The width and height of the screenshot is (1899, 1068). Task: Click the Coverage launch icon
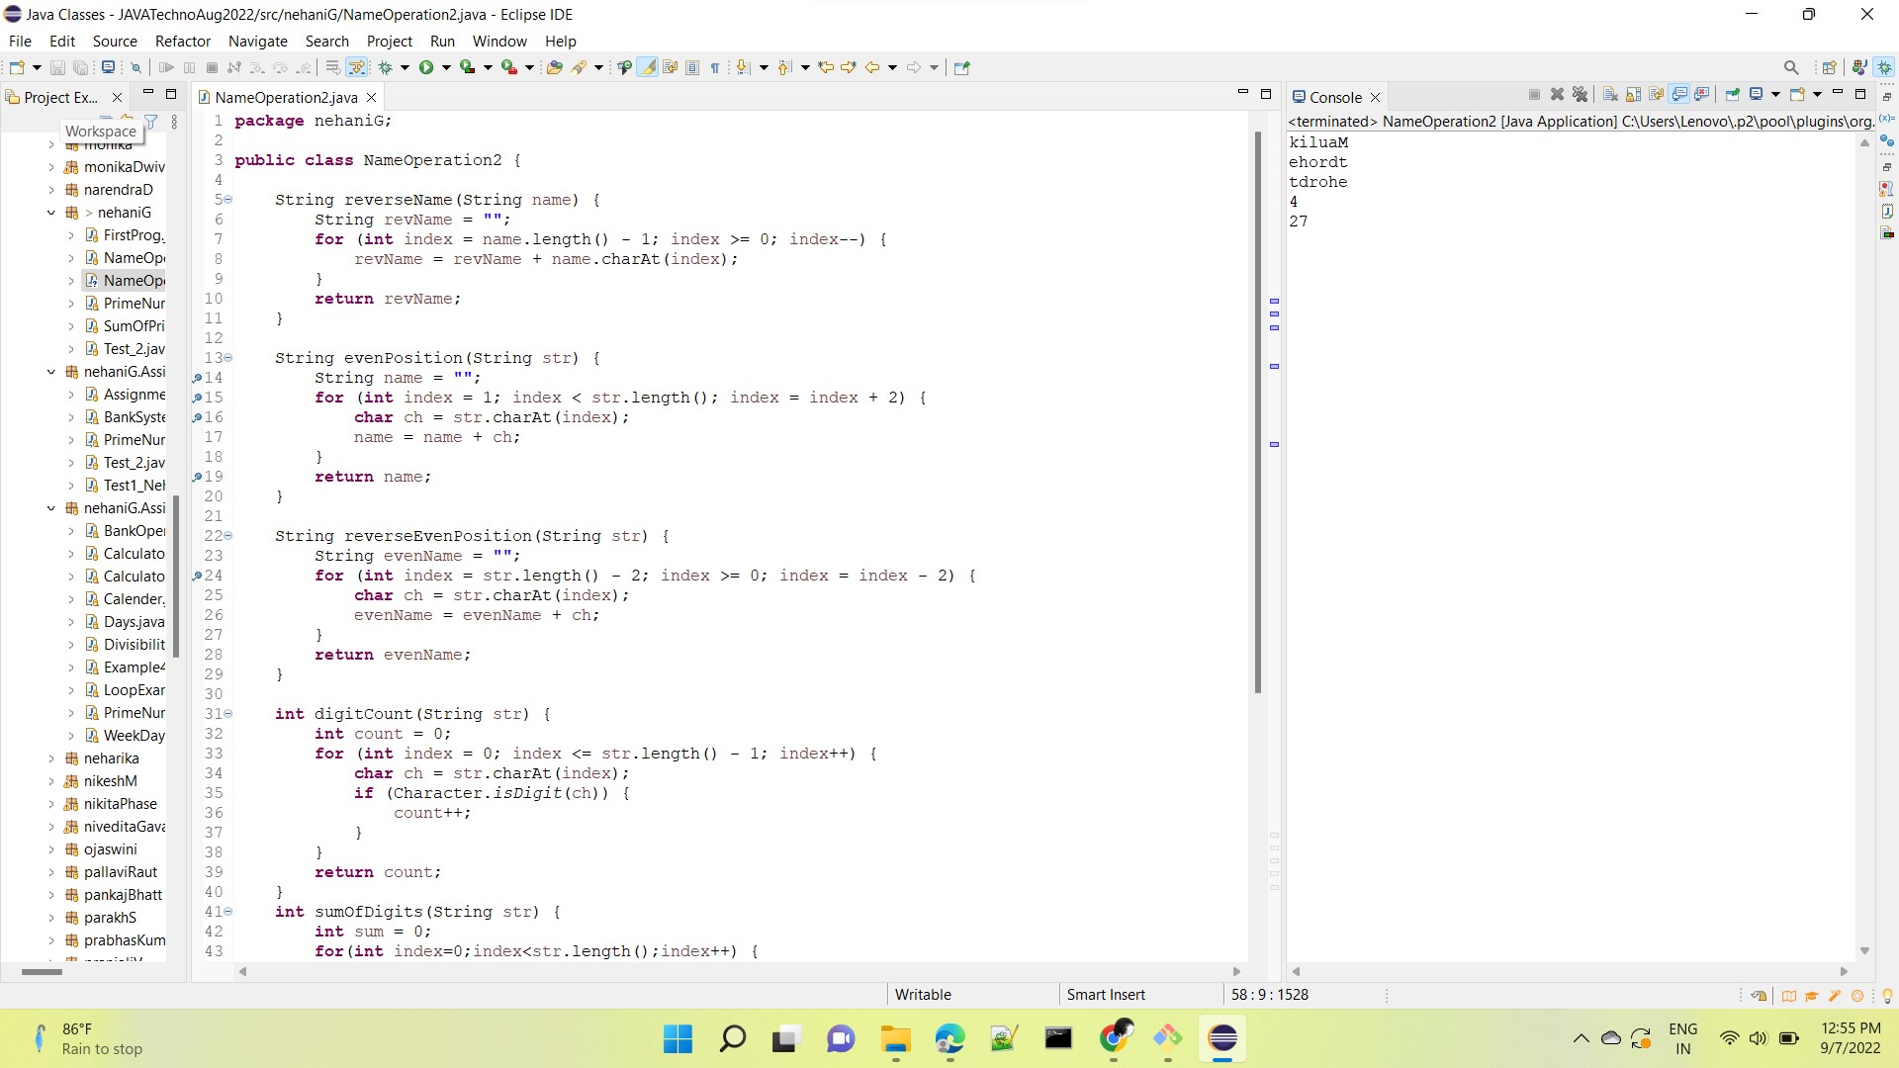point(467,67)
